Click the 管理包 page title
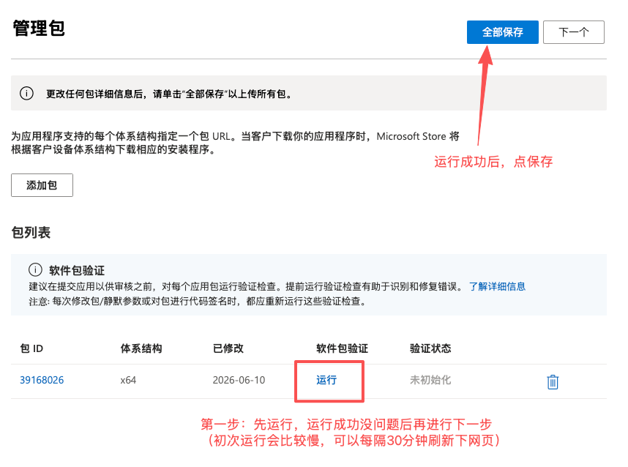This screenshot has width=628, height=467. point(39,29)
